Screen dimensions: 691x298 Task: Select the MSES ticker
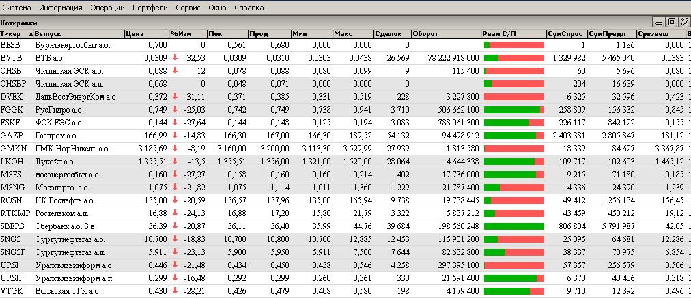click(11, 175)
